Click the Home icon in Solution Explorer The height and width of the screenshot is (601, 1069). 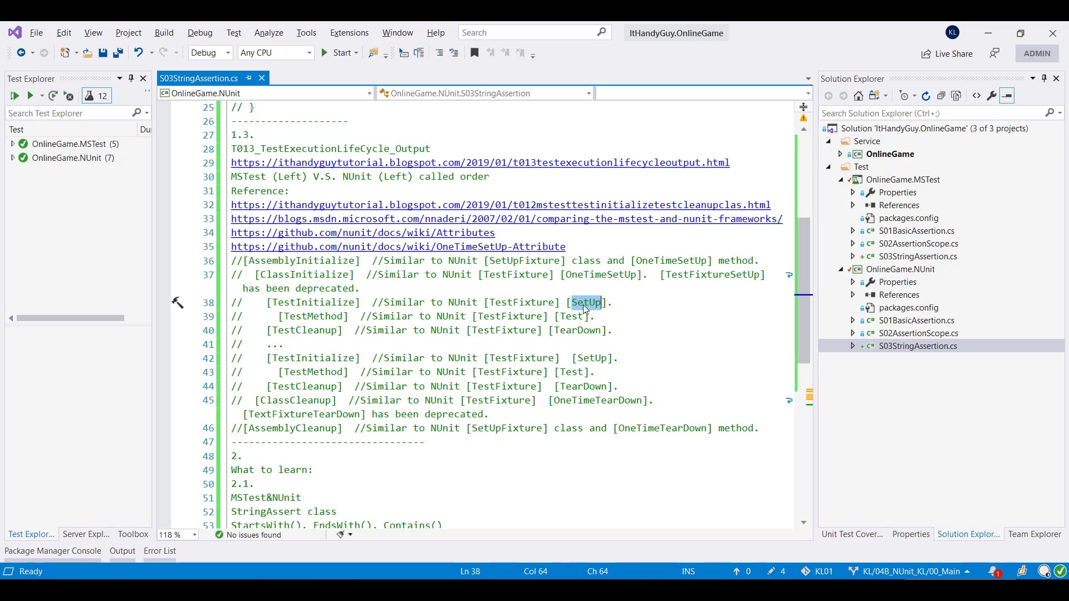click(859, 96)
